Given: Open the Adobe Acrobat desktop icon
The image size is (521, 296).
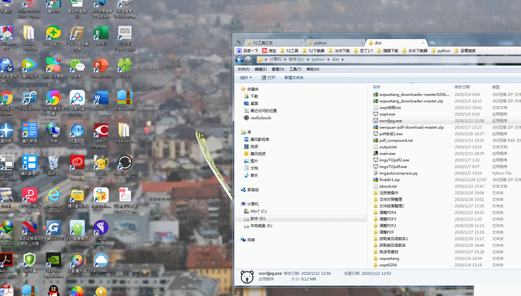Looking at the screenshot, I should pyautogui.click(x=29, y=38).
